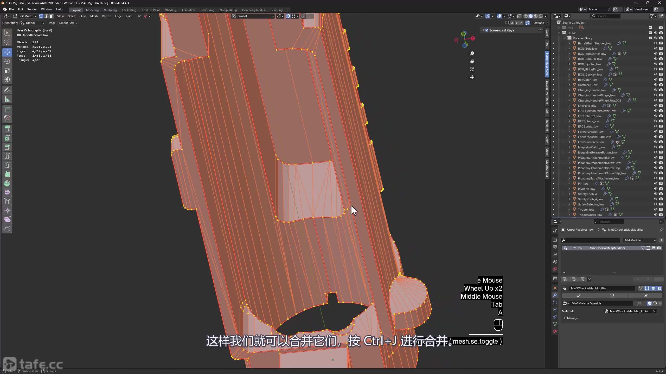Switch to face select mode
666x374 pixels.
pyautogui.click(x=51, y=16)
